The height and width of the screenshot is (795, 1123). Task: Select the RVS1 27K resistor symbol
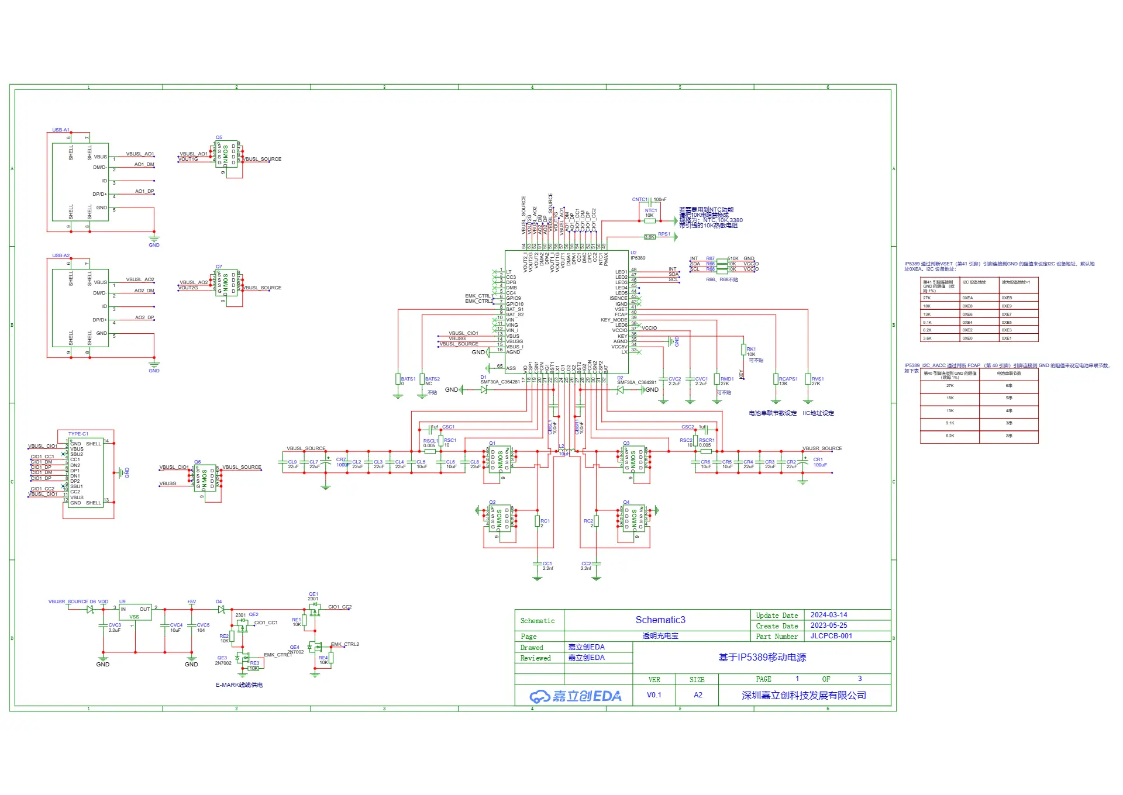point(808,379)
